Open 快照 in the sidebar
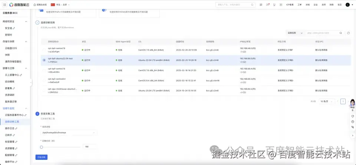 7,55
